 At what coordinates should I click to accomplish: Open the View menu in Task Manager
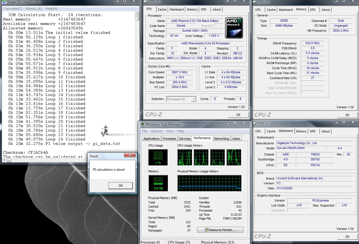click(x=170, y=131)
